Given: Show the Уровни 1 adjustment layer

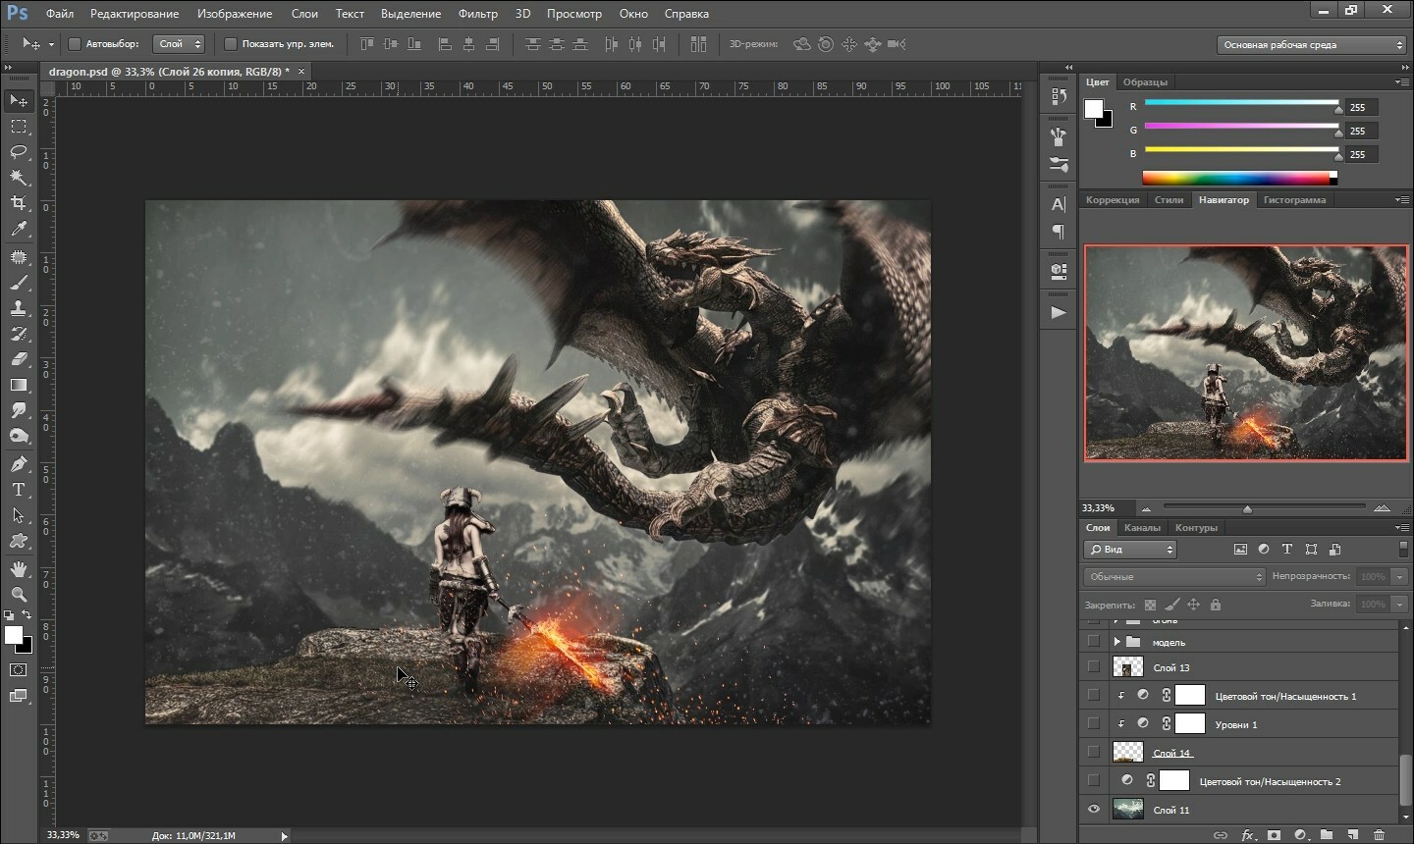Looking at the screenshot, I should 1094,724.
